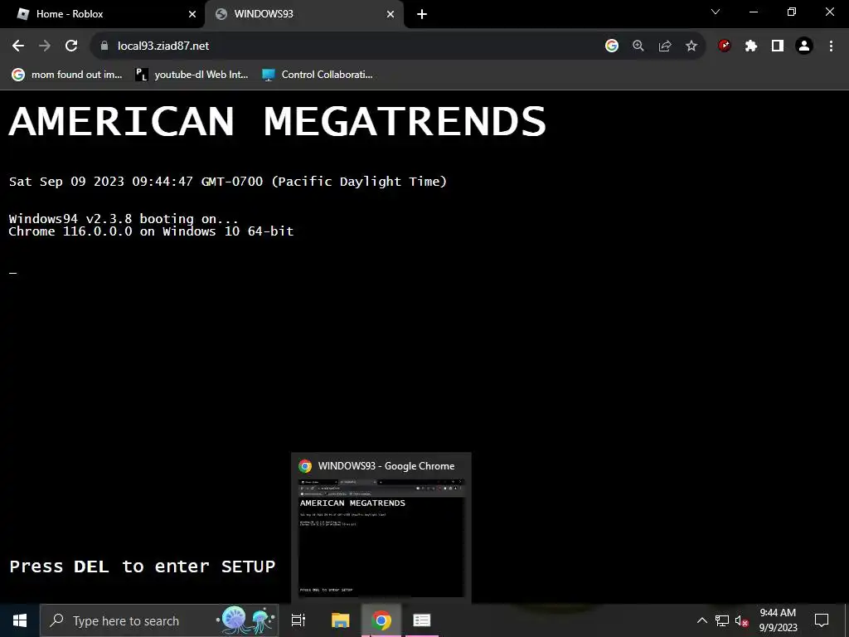Click the lock icon in address bar
Image resolution: width=849 pixels, height=637 pixels.
coord(104,46)
